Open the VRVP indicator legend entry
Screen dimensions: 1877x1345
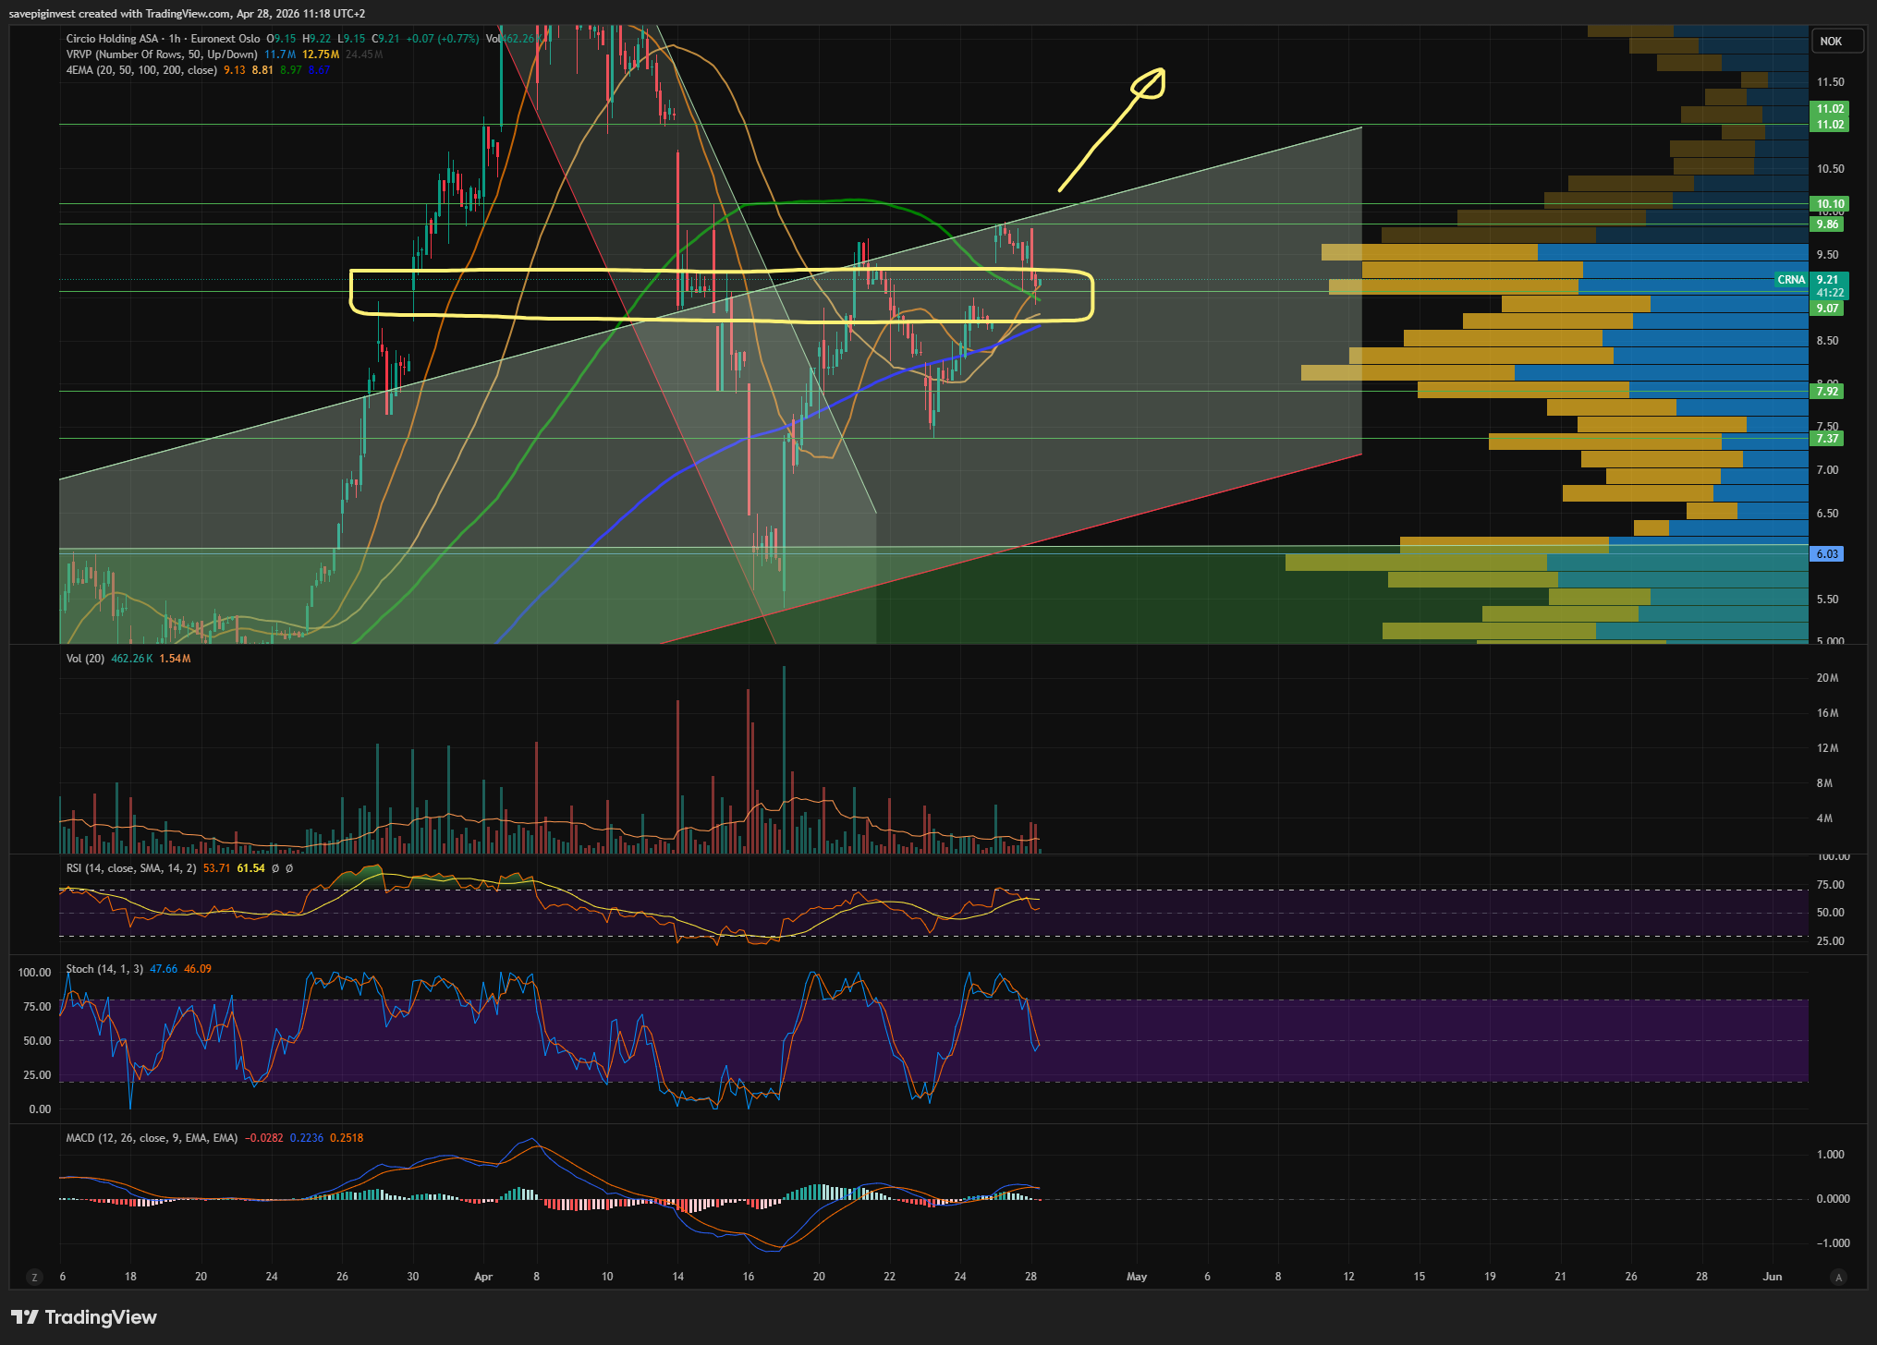point(161,55)
